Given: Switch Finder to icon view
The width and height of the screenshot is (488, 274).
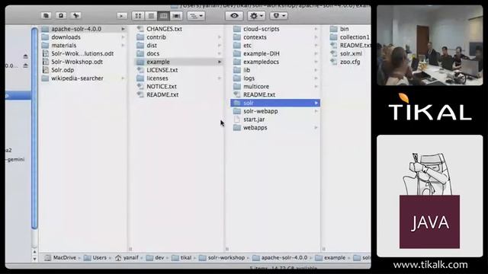Looking at the screenshot, I should (138, 15).
